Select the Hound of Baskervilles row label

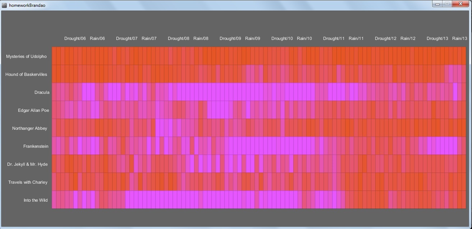tap(26, 74)
